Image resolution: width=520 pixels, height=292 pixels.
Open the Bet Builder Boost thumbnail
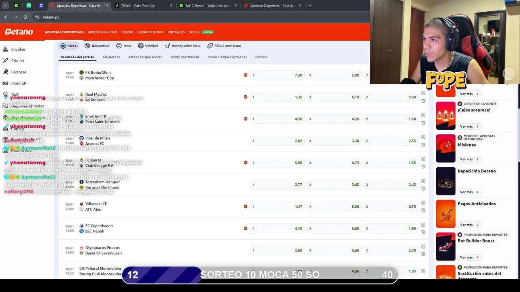(446, 247)
